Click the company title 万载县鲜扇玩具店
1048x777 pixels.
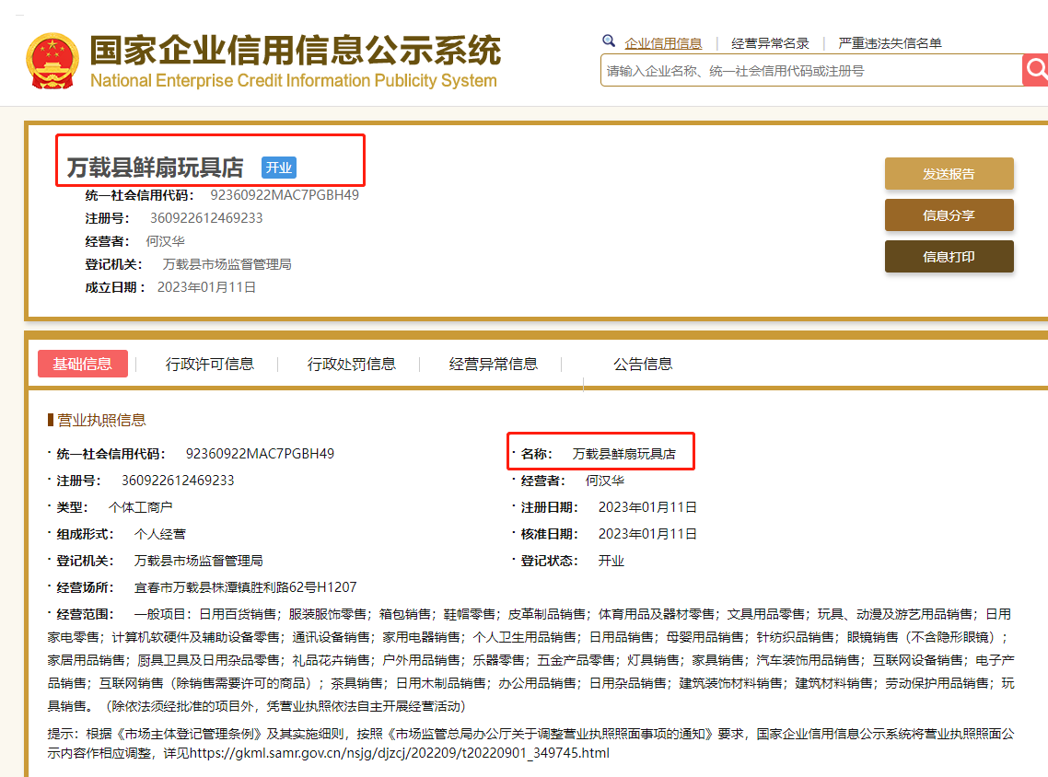[155, 167]
